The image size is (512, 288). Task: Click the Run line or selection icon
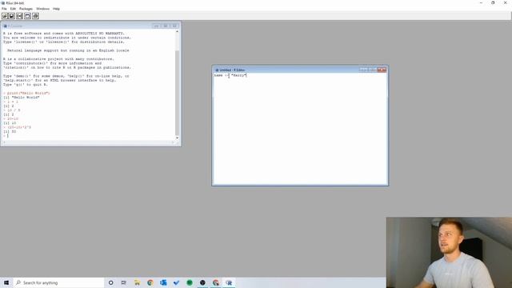[19, 16]
